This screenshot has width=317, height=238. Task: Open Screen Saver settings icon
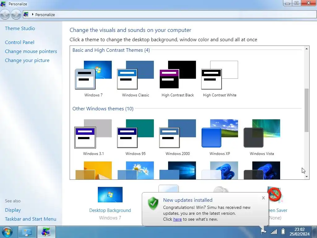[x=275, y=195]
